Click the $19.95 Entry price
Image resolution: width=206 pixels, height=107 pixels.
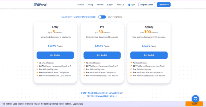52,46
